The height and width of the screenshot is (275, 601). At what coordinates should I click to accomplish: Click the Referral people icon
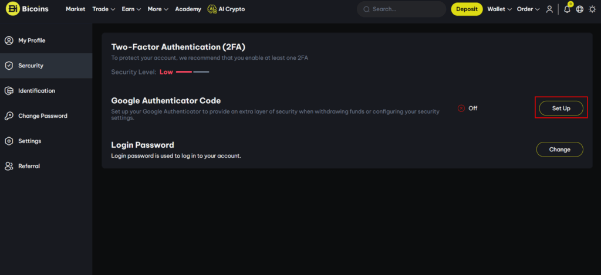tap(9, 166)
